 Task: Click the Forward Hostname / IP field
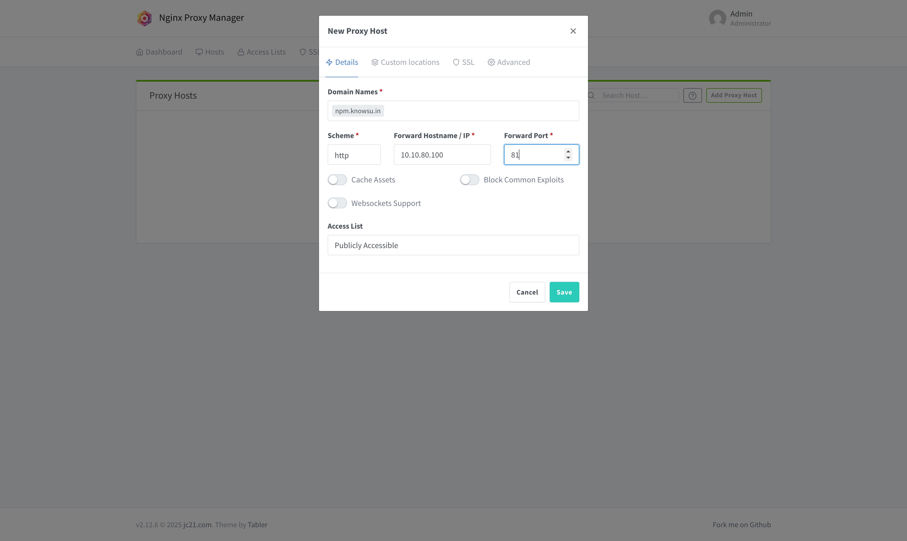click(442, 155)
